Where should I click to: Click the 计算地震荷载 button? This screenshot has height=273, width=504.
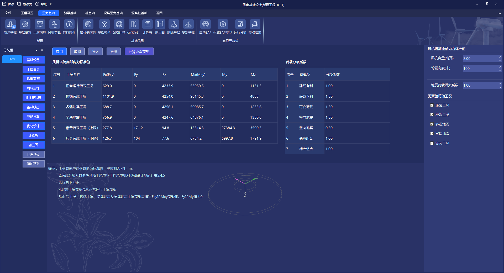pyautogui.click(x=139, y=52)
